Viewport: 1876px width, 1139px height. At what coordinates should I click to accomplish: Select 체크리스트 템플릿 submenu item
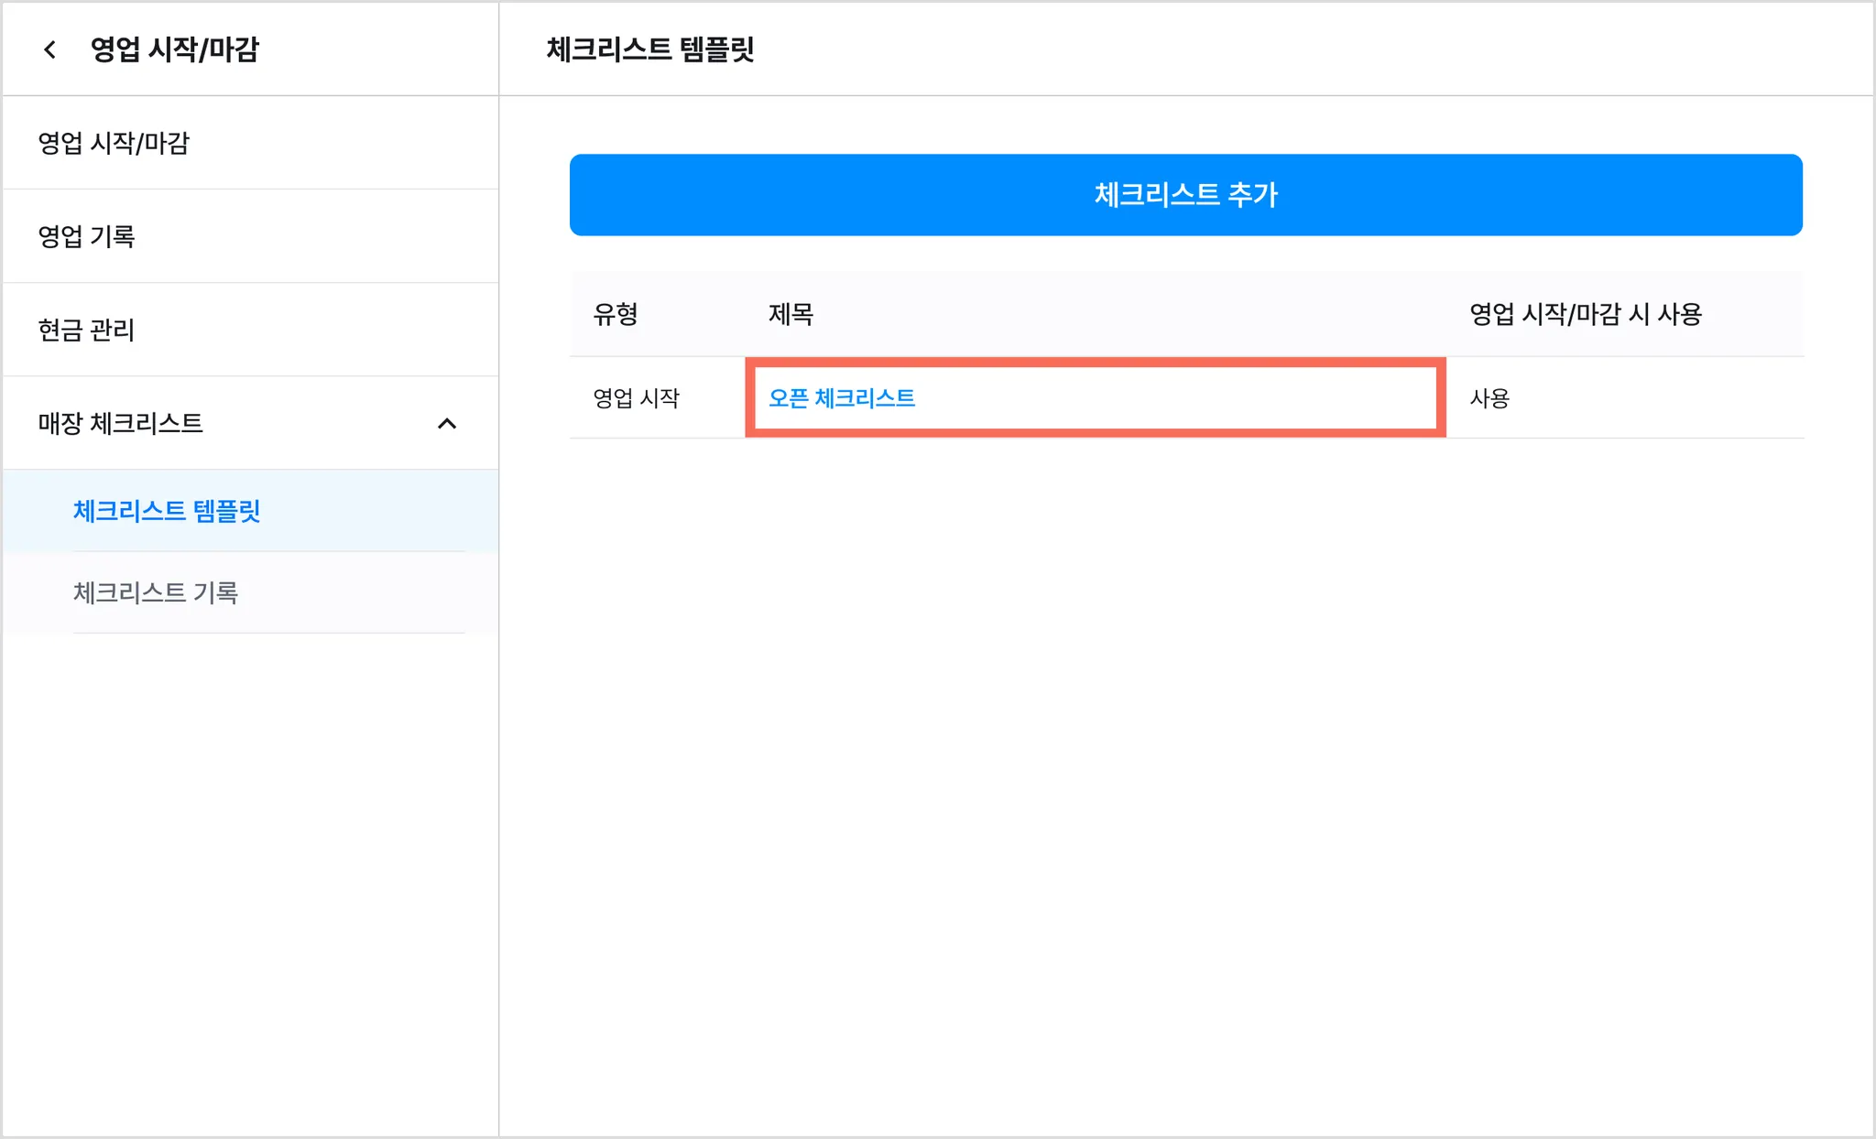[167, 510]
